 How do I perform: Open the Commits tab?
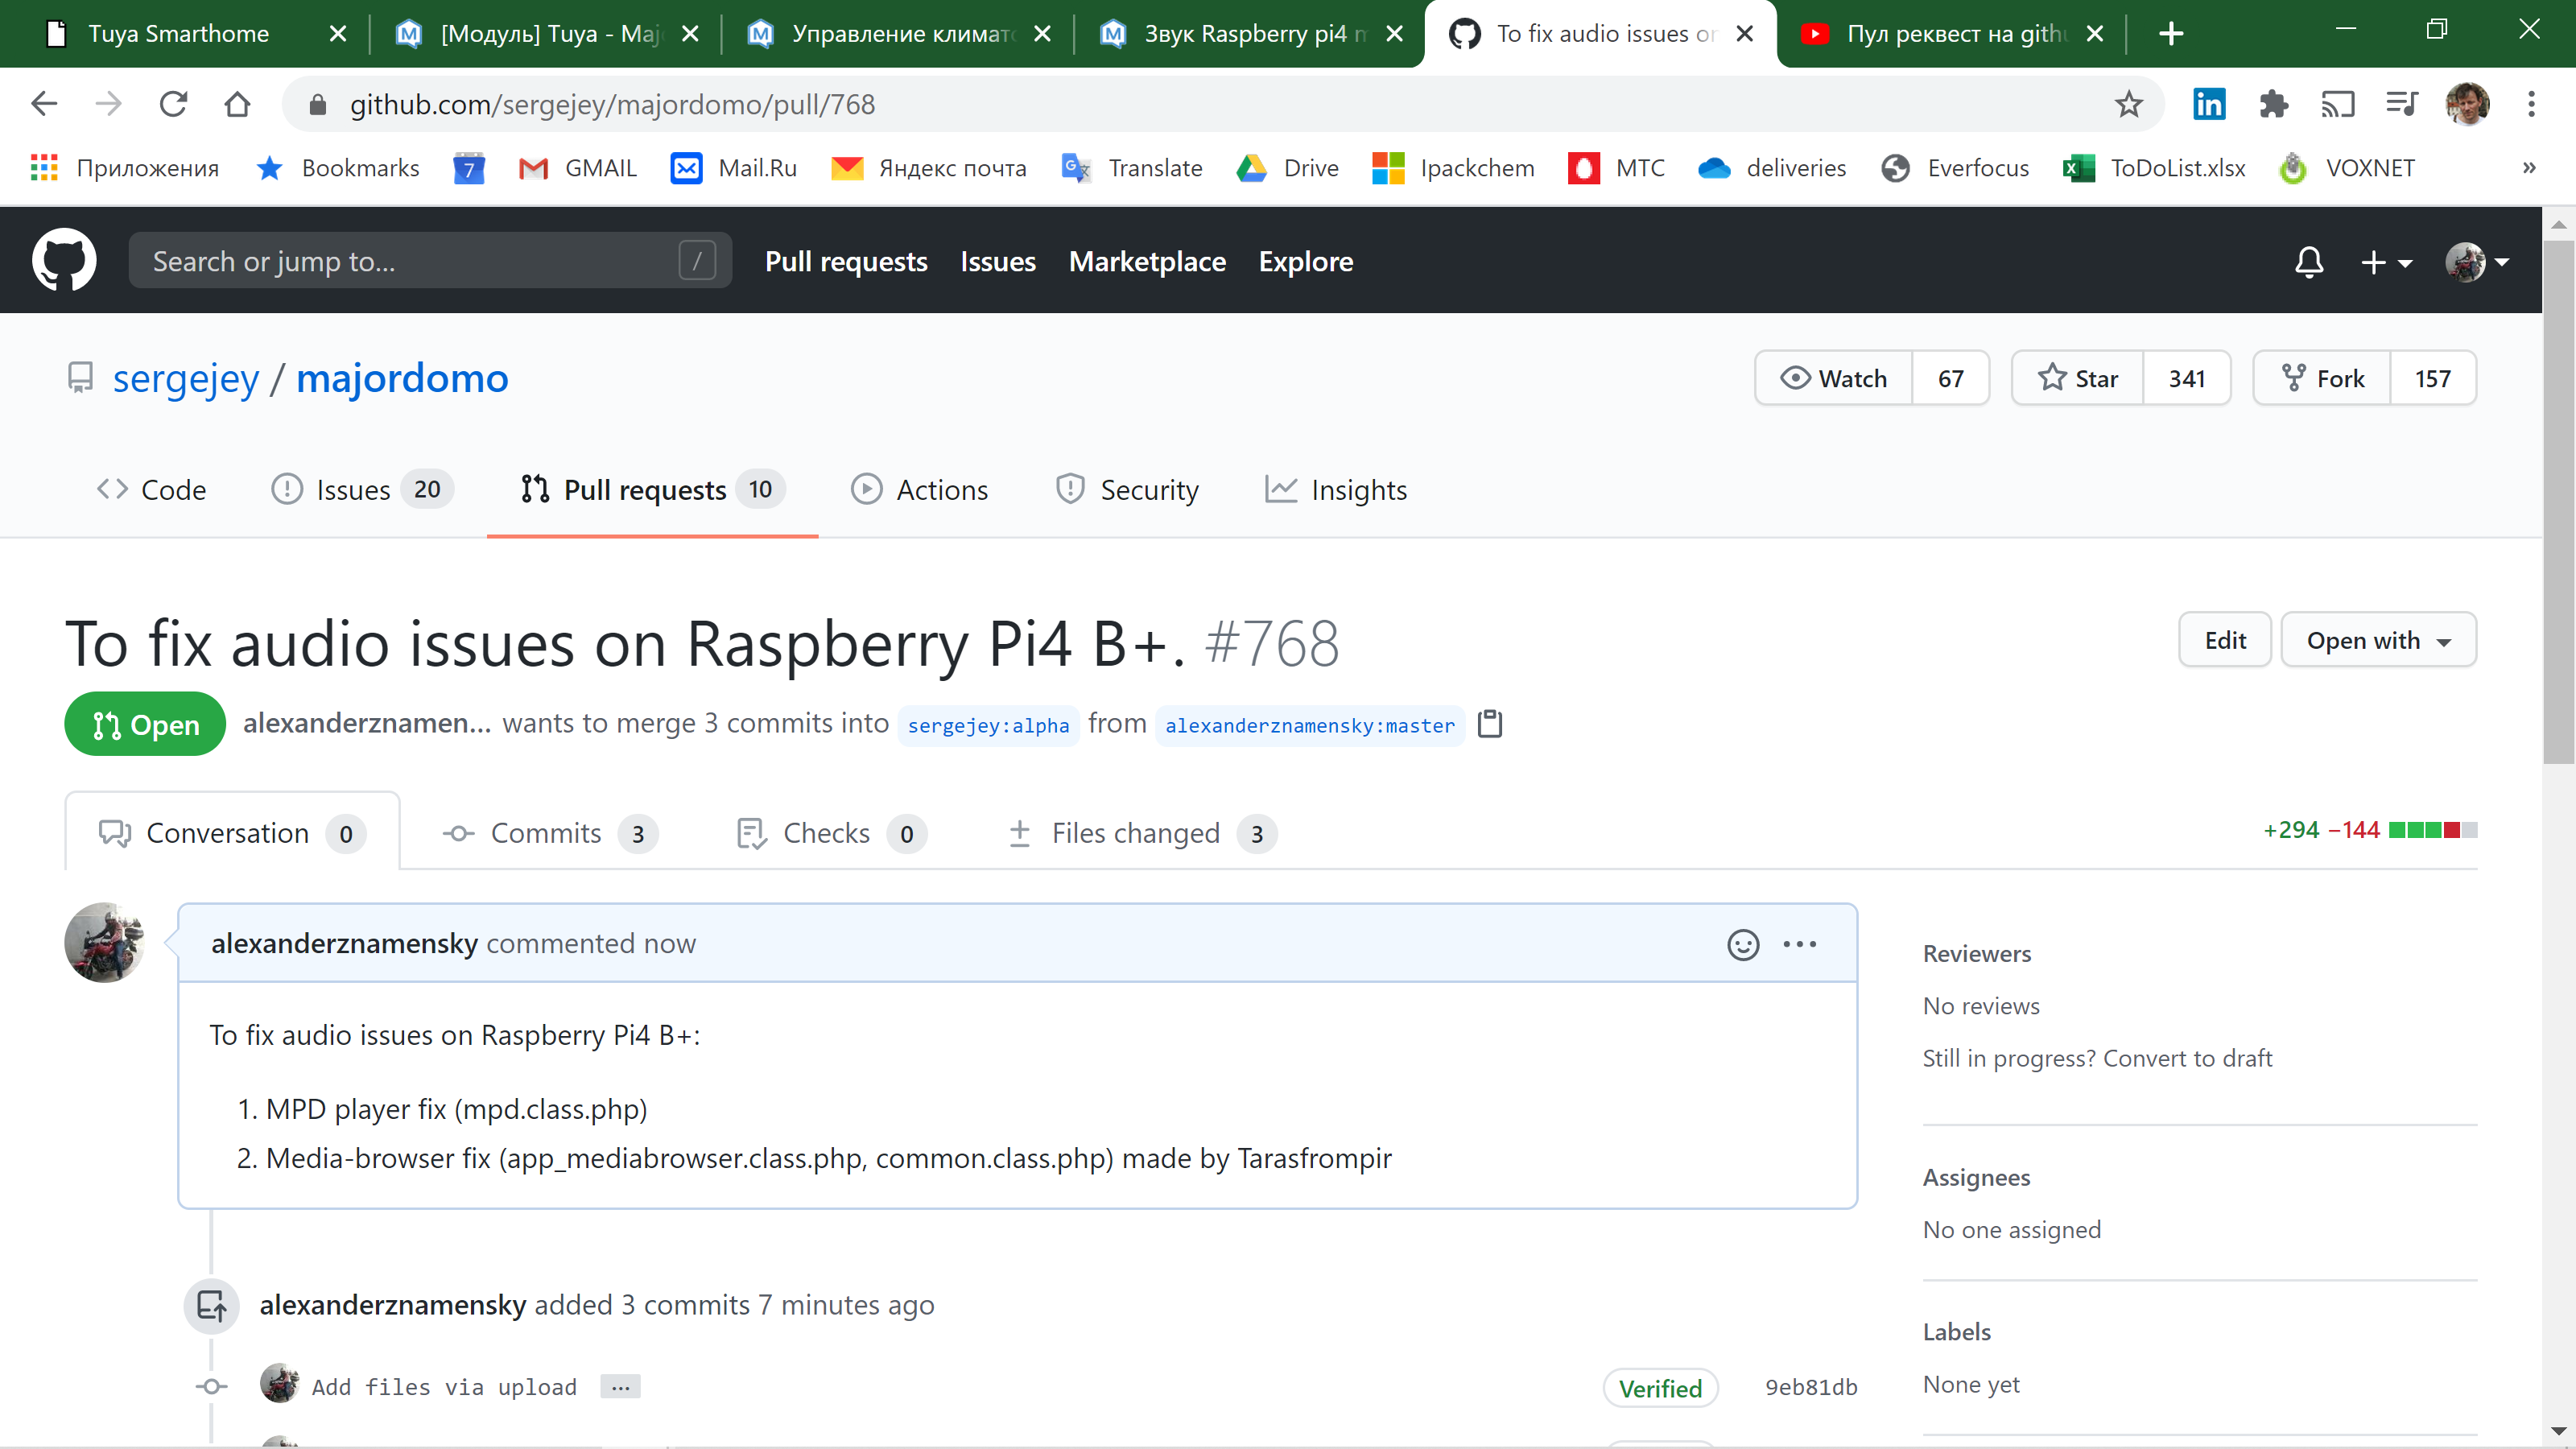click(x=545, y=833)
